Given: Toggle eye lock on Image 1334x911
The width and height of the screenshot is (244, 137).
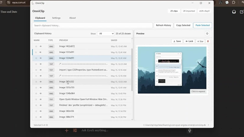Looking at the screenshot, I should point(41,58).
